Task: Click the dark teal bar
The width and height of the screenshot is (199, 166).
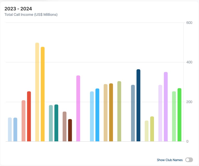Action: point(56,123)
